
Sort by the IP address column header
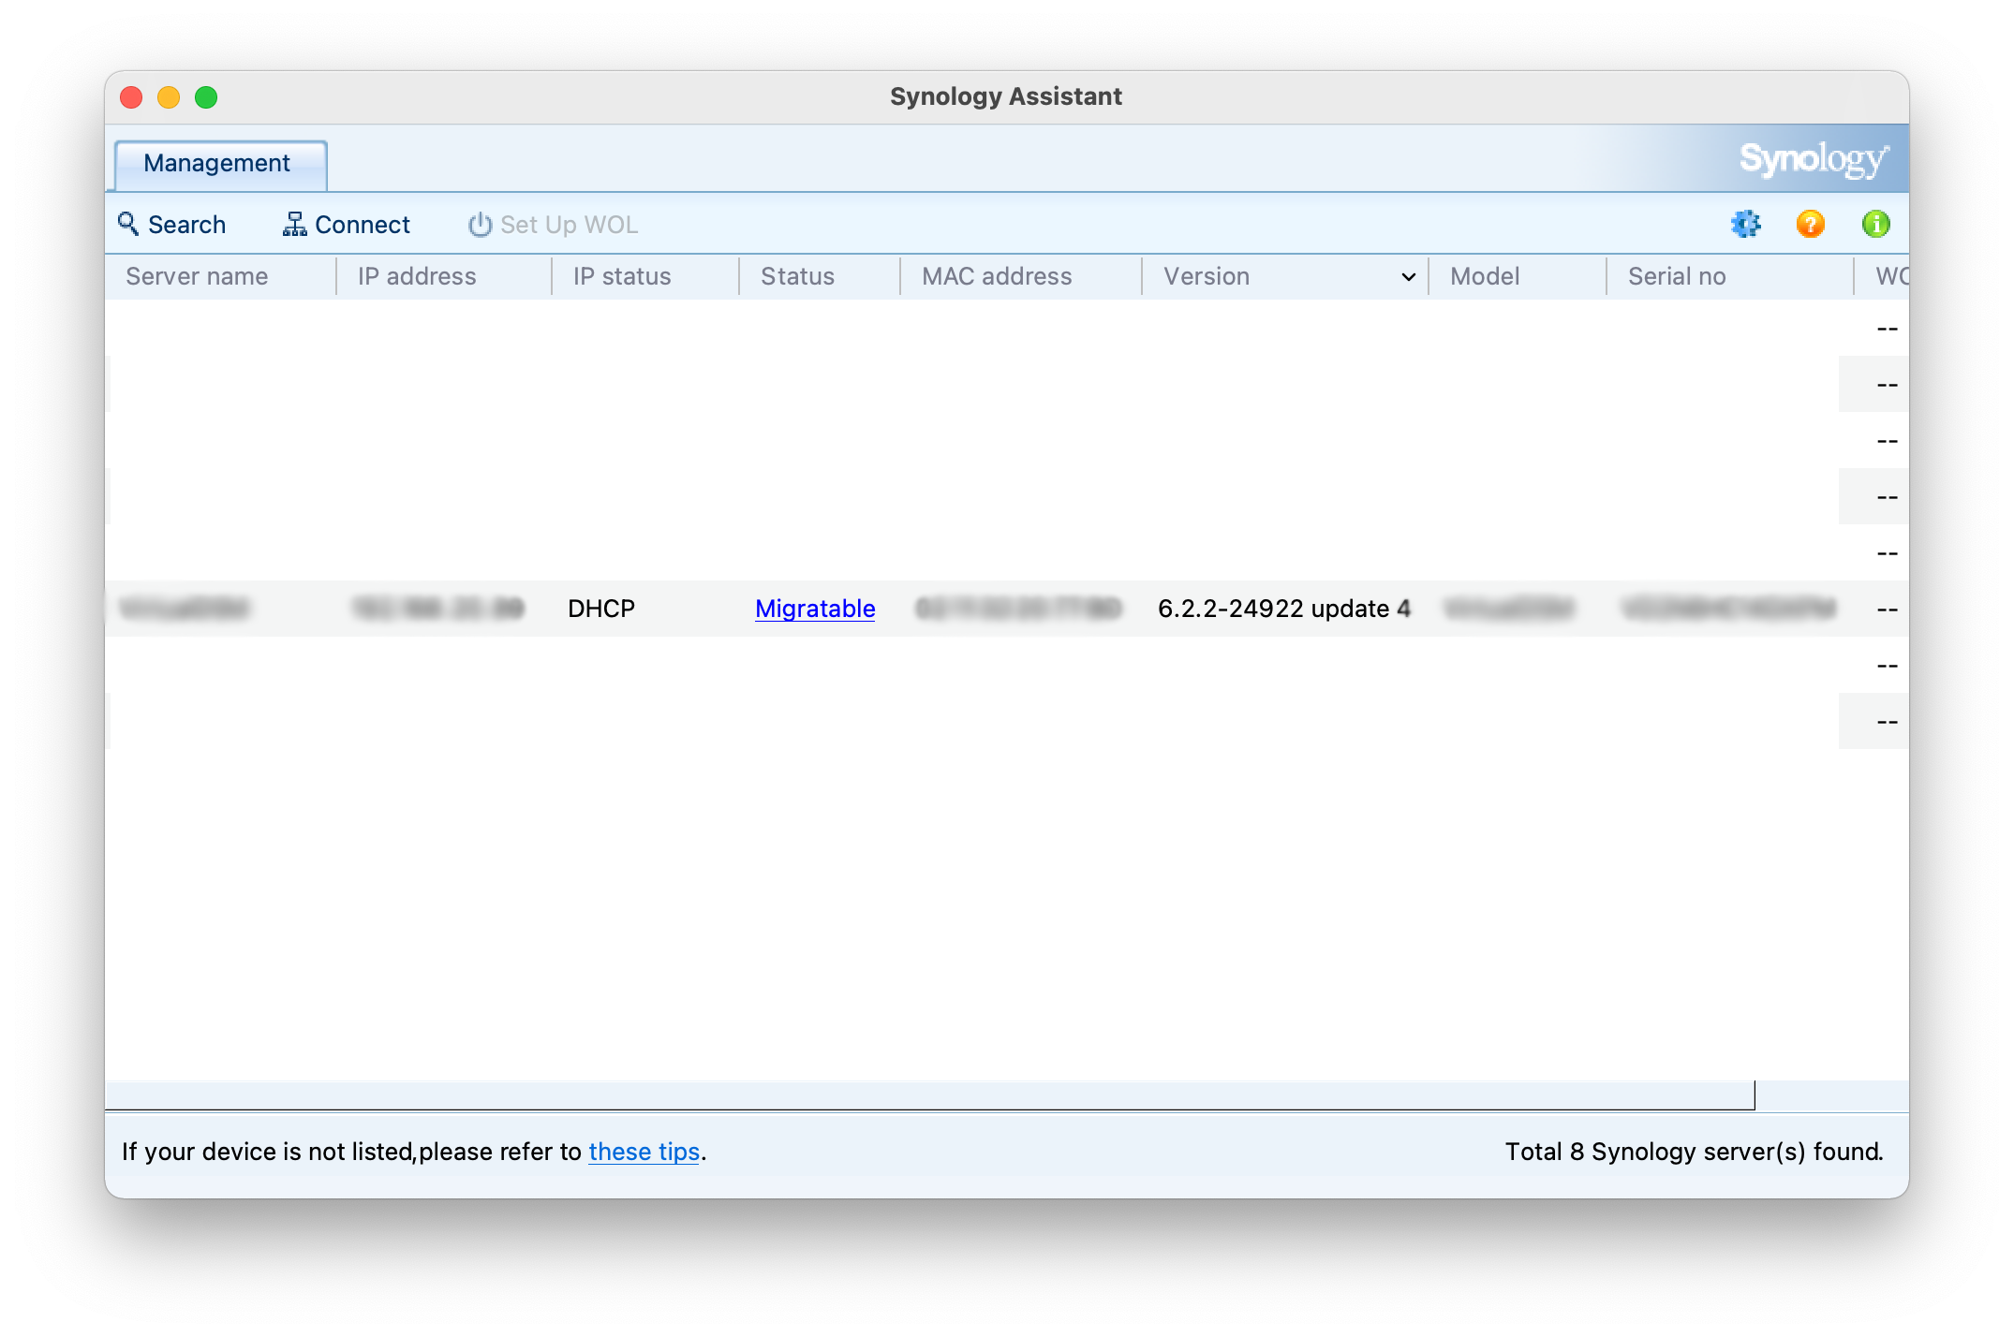coord(444,276)
